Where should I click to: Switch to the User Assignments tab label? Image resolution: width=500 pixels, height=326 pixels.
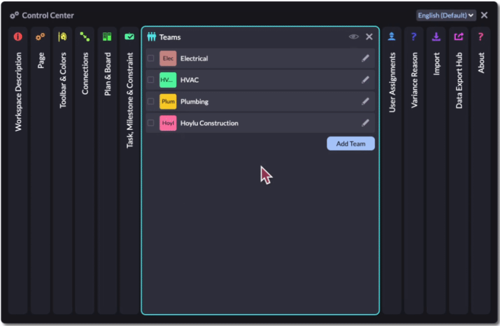point(392,82)
